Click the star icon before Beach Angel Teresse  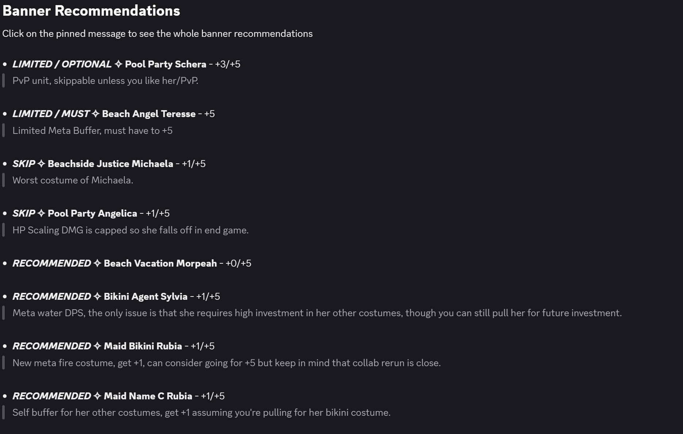[x=95, y=114]
